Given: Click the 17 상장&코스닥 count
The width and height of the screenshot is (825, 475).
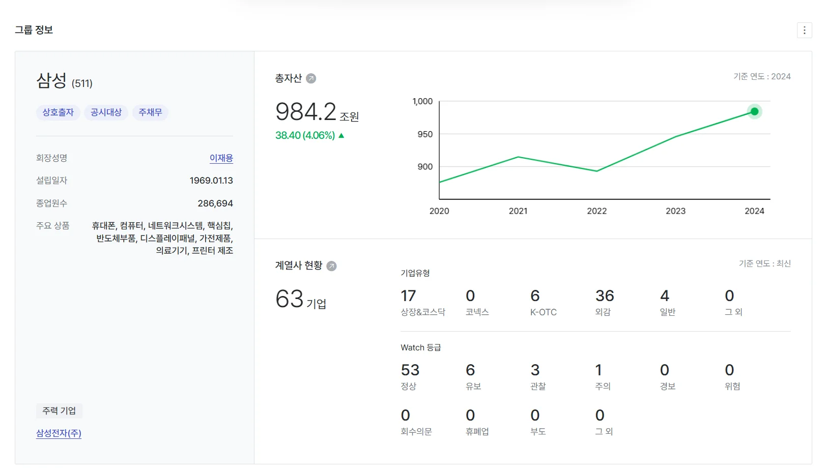Looking at the screenshot, I should pyautogui.click(x=408, y=296).
